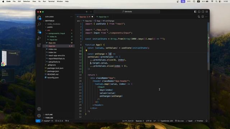The width and height of the screenshot is (230, 129).
Task: Open the Go menu
Action: (x=40, y=1)
